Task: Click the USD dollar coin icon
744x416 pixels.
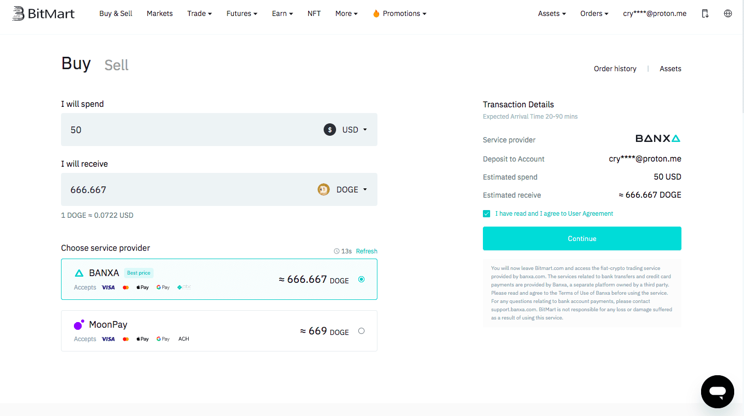Action: pos(330,130)
